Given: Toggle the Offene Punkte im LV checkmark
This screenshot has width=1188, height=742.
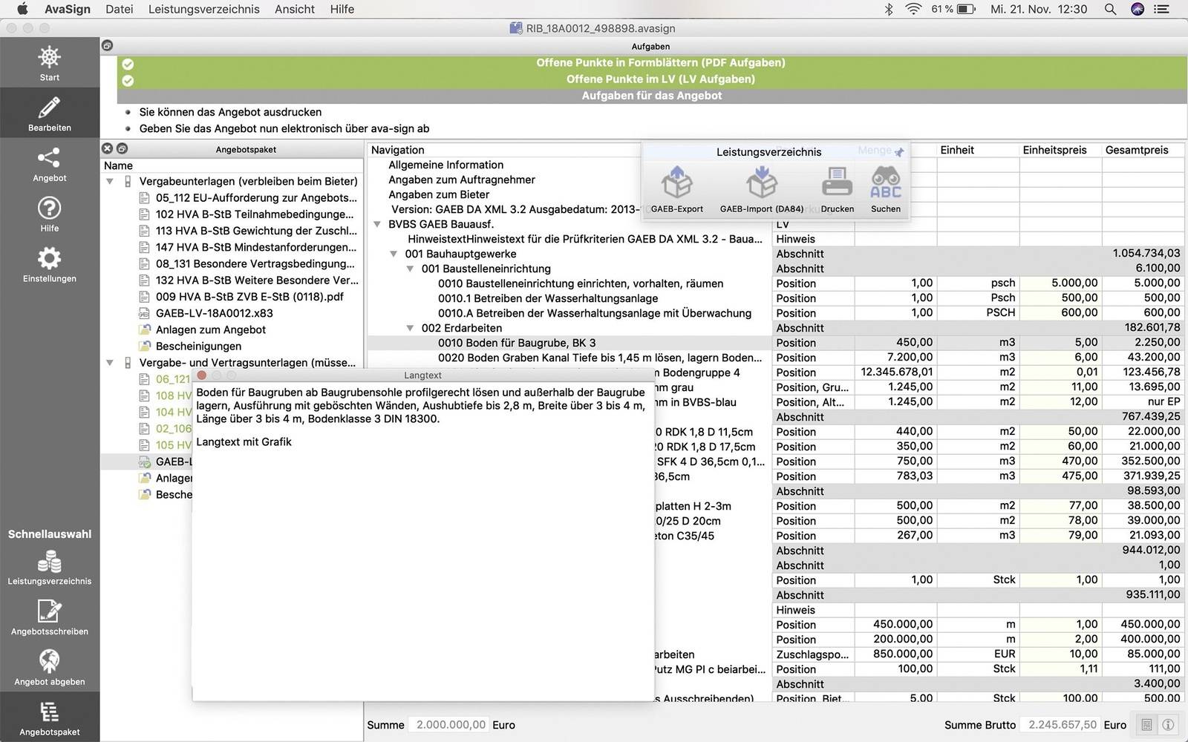Looking at the screenshot, I should 128,80.
